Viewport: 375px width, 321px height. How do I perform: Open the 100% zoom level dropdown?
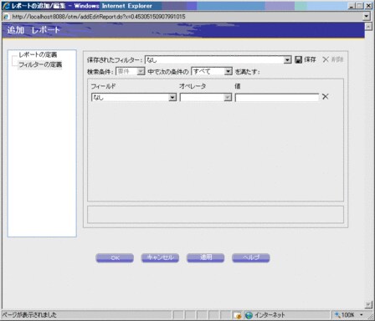(x=362, y=315)
